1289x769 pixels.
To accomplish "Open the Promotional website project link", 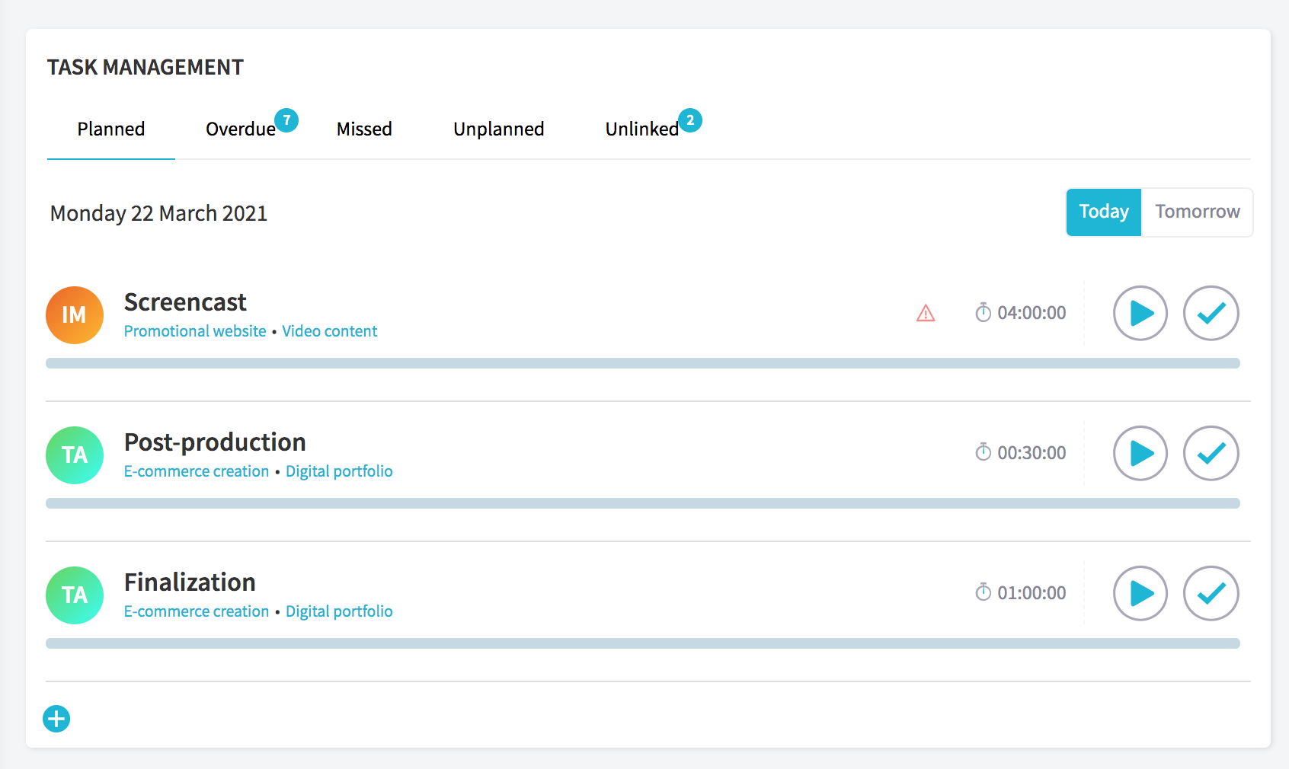I will click(195, 331).
